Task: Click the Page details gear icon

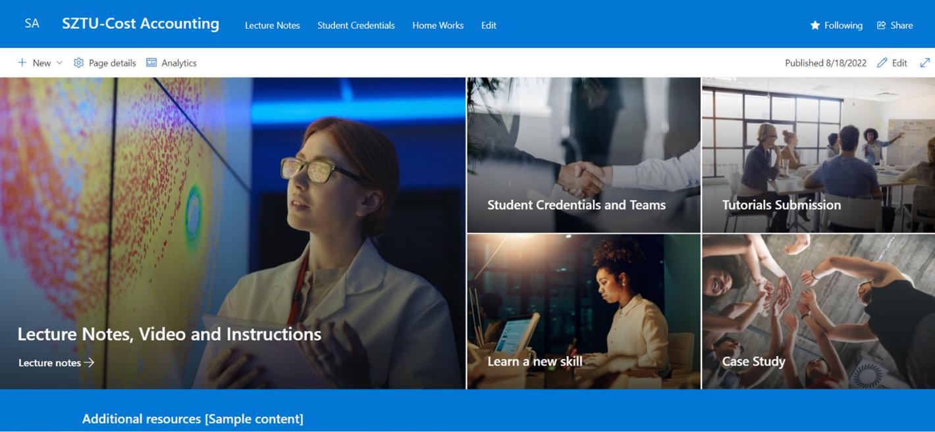Action: coord(78,62)
